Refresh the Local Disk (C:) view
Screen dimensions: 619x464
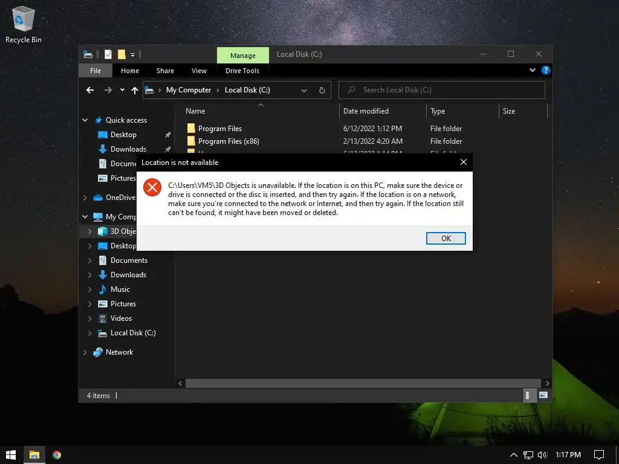click(322, 91)
